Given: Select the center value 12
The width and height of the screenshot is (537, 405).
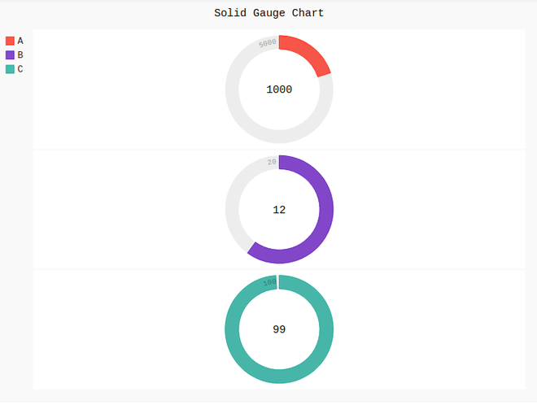Looking at the screenshot, I should coord(279,210).
